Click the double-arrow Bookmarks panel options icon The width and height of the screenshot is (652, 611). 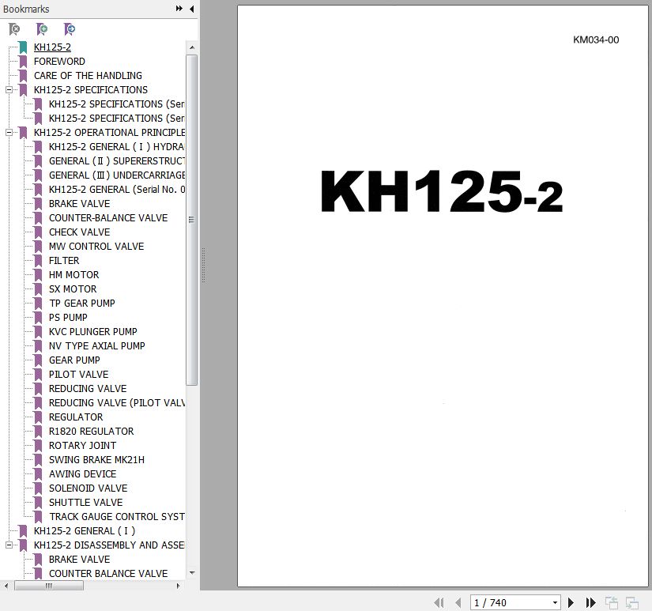point(179,9)
